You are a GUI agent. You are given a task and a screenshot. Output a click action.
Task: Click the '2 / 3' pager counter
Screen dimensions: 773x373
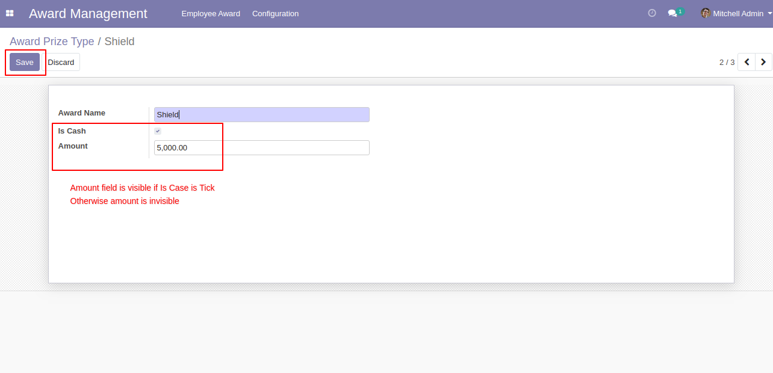click(727, 62)
